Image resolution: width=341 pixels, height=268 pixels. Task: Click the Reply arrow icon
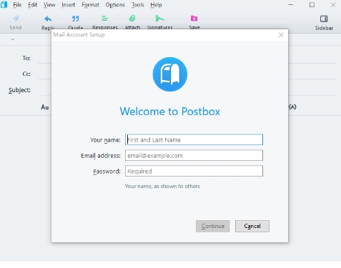coord(48,19)
